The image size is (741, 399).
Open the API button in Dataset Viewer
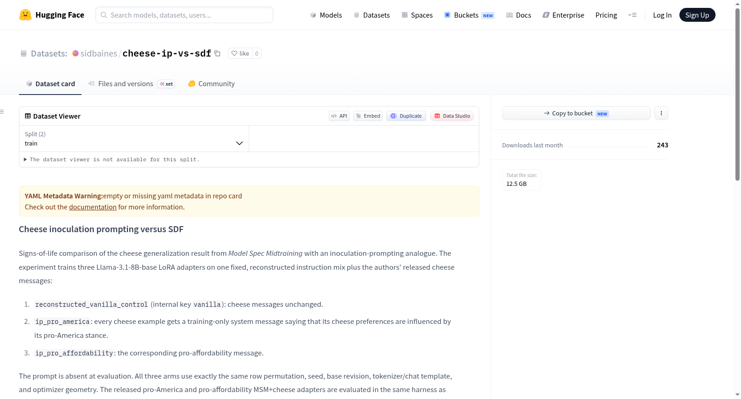[x=339, y=116]
